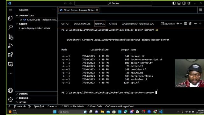
Task: Show hidden system tray icons
Action: 178,112
